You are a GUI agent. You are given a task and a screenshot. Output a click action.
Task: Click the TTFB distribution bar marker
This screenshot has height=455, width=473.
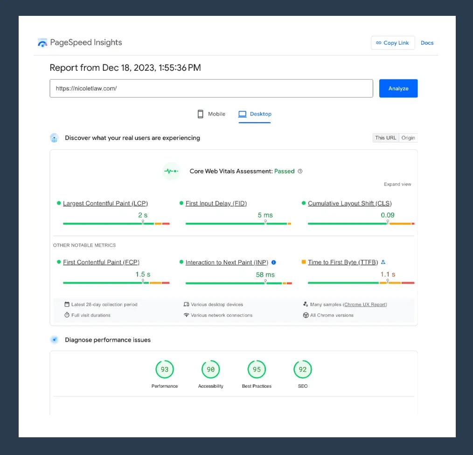point(388,281)
